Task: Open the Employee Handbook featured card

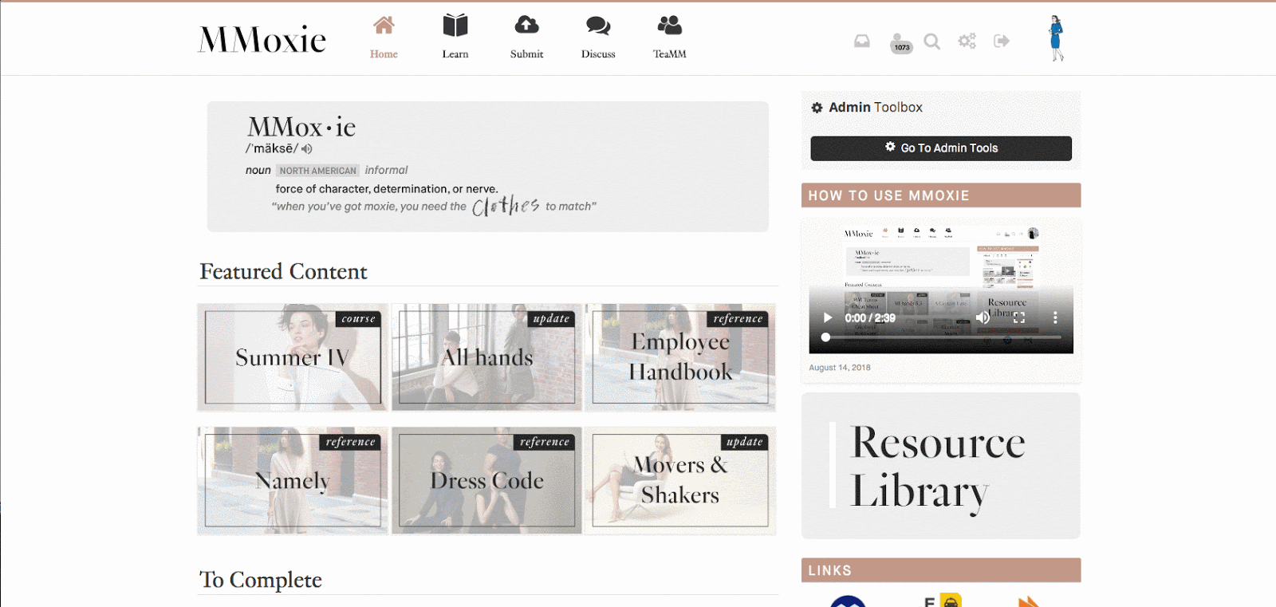Action: pos(680,357)
